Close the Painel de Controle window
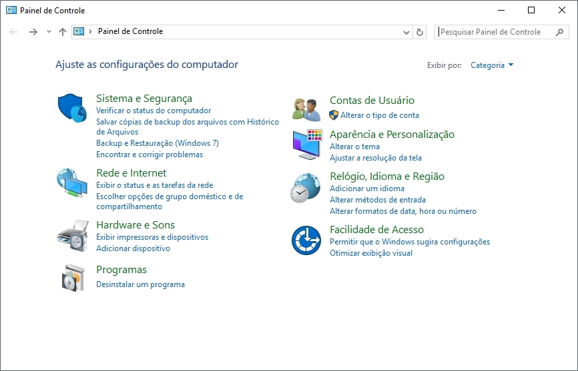Screen dimensions: 578x371 pos(562,10)
